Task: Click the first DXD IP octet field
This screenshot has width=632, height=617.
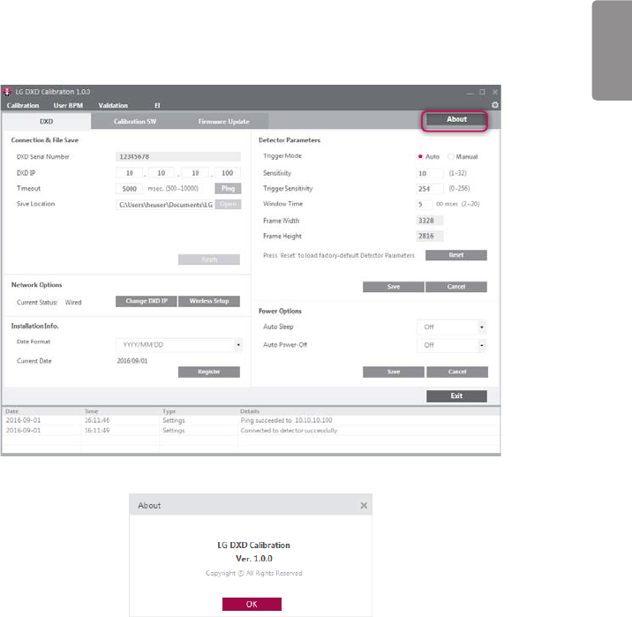Action: point(130,173)
